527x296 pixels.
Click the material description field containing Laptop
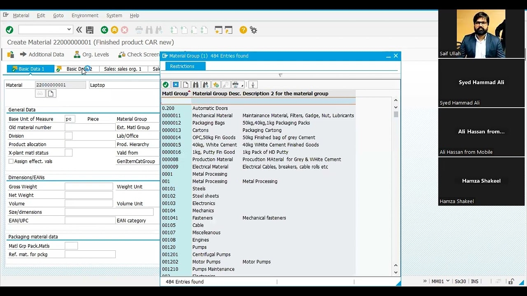[x=124, y=85]
